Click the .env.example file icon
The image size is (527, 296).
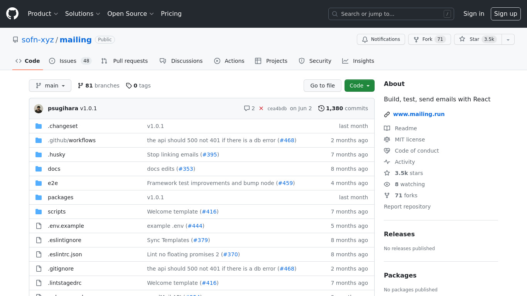tap(39, 226)
